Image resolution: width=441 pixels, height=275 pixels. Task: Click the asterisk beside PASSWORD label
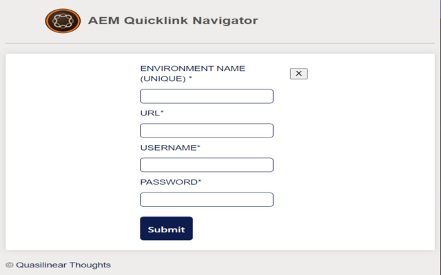point(200,181)
